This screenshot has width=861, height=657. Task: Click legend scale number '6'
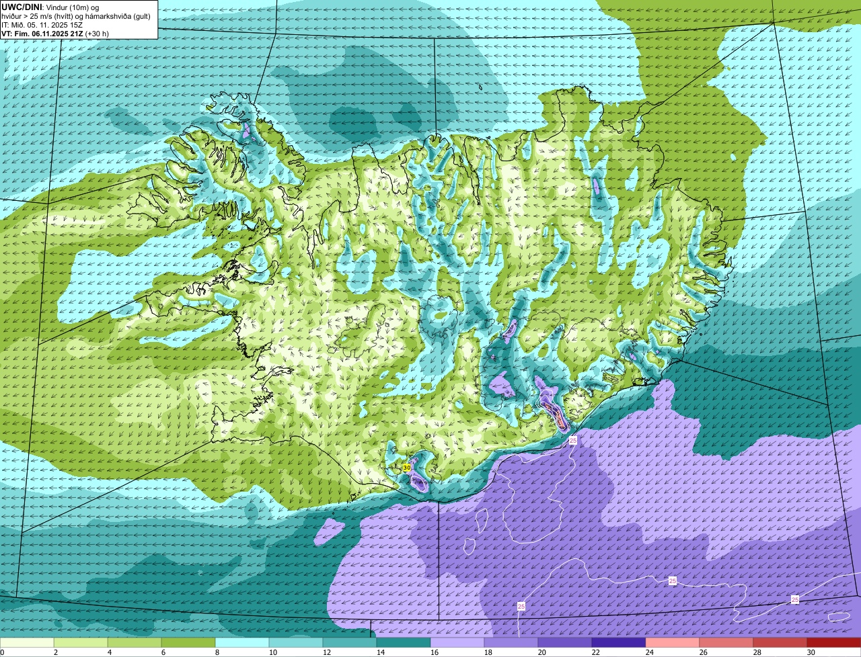(163, 652)
